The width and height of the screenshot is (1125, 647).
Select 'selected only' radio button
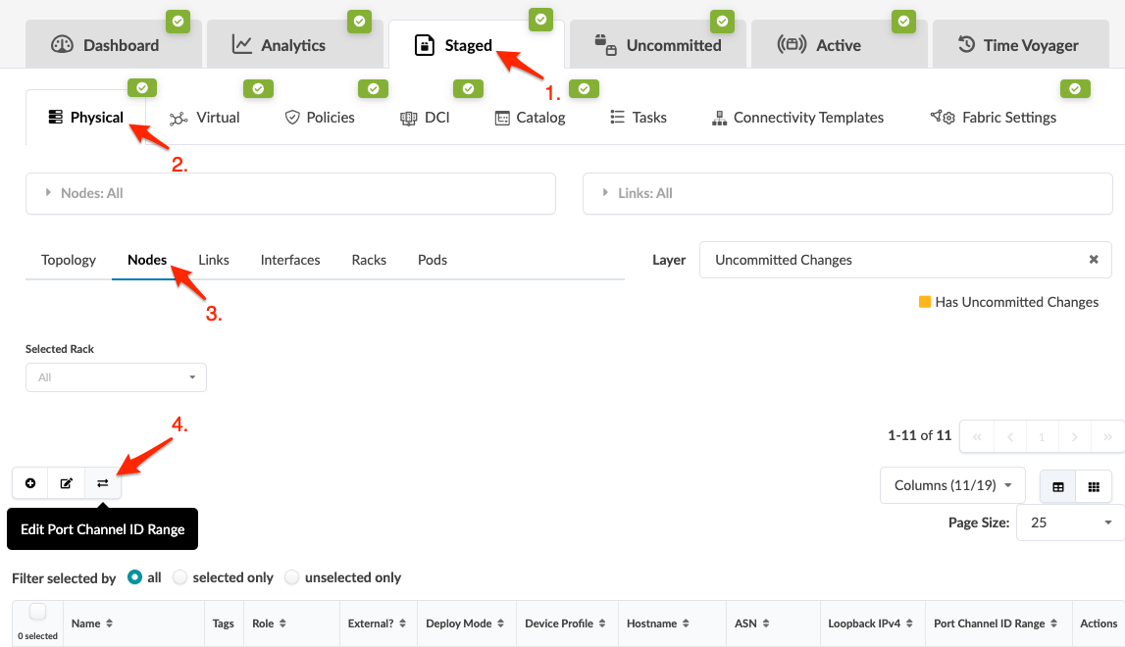click(x=180, y=576)
